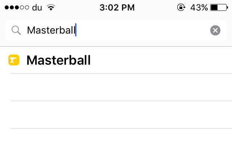Screen dimensions: 232x155
Task: Tap the Wi-Fi status icon
Action: 51,8
